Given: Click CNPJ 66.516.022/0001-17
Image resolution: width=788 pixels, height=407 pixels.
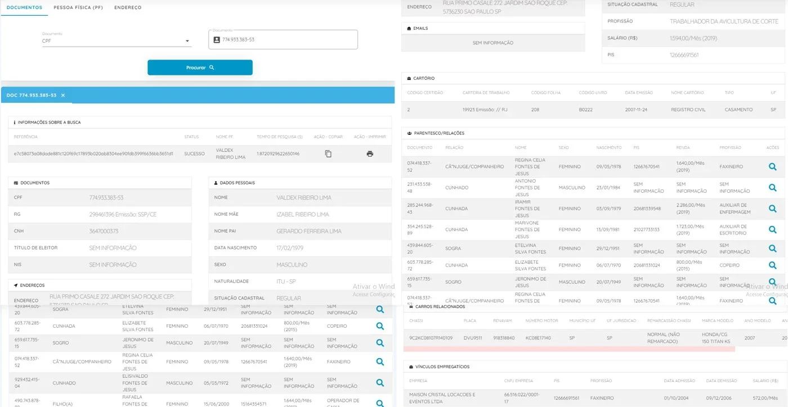Looking at the screenshot, I should (521, 398).
